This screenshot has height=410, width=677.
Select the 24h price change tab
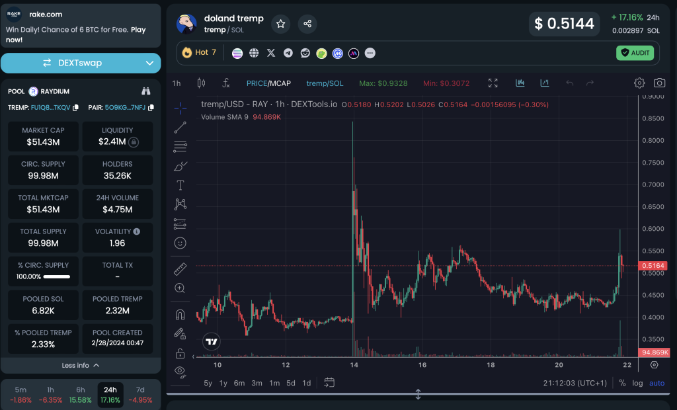110,395
